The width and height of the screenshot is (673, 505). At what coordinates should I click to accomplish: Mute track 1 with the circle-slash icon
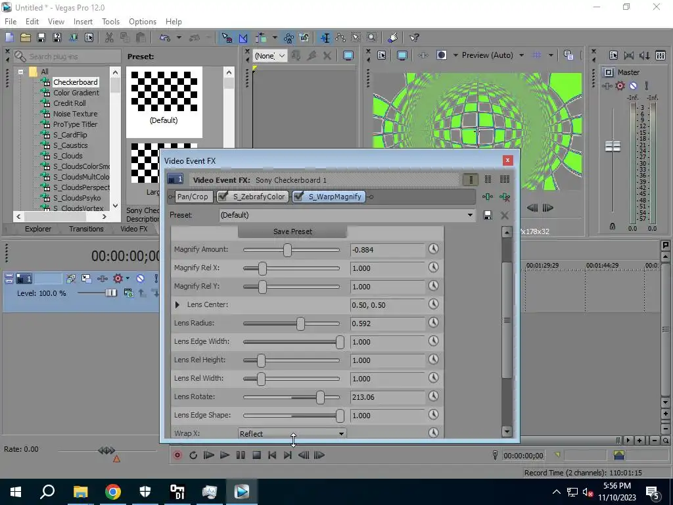[141, 279]
